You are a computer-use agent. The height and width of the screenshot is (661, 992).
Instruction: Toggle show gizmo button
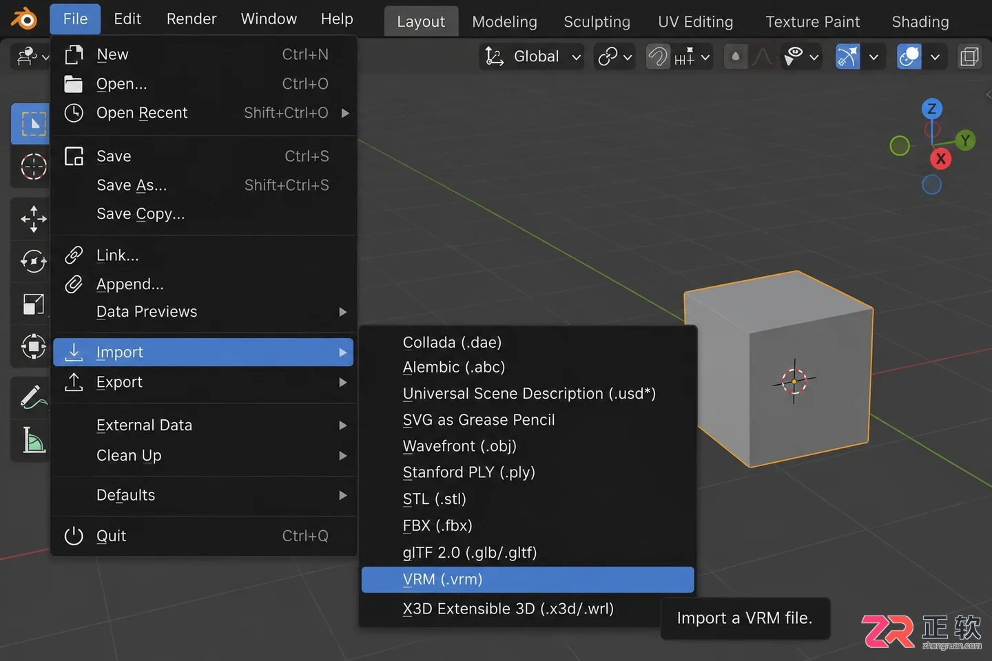coord(848,56)
